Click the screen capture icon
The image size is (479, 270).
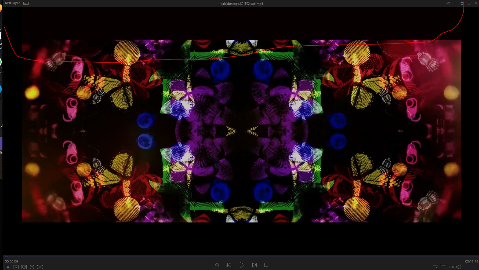click(40, 267)
